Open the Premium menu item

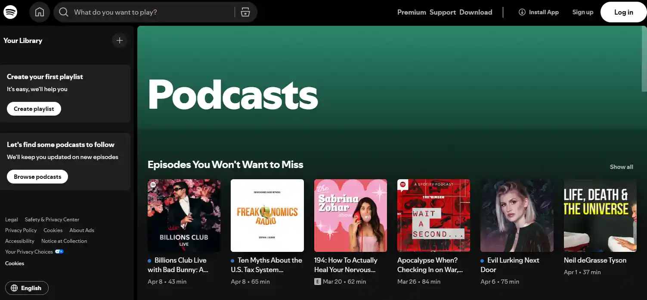411,12
